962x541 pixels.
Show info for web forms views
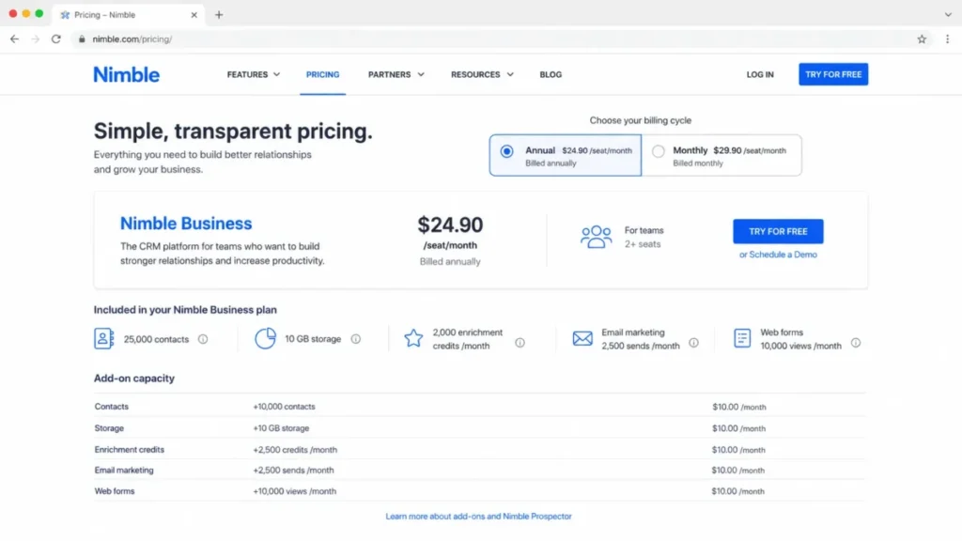[x=855, y=343]
